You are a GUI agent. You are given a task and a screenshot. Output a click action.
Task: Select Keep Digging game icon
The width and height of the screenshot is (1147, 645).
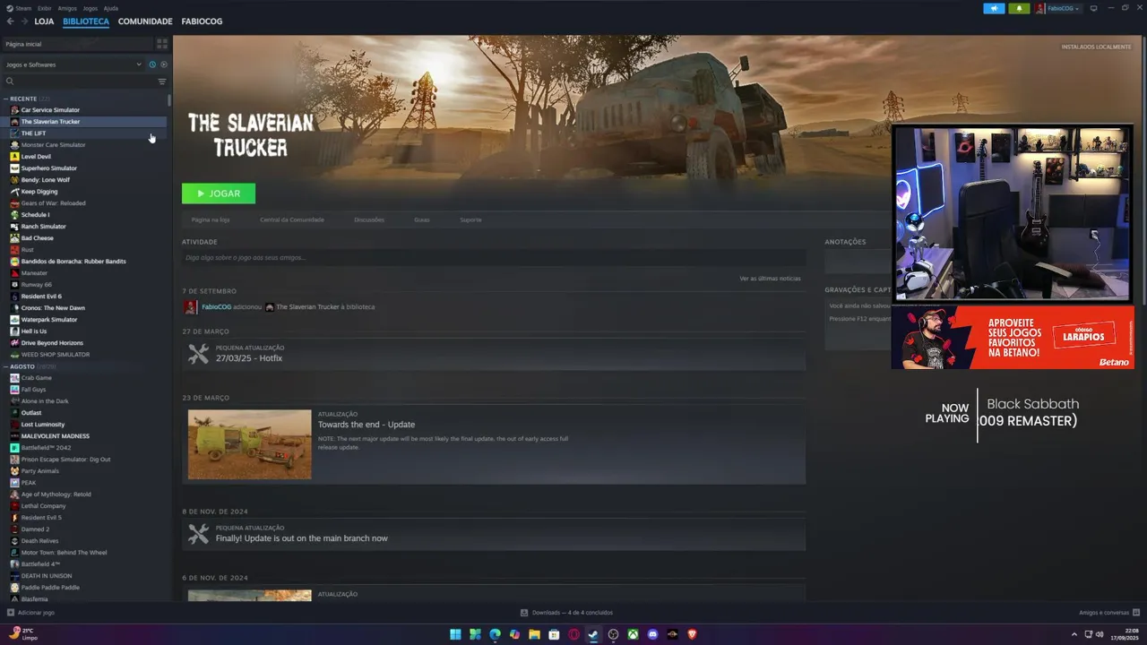14,192
